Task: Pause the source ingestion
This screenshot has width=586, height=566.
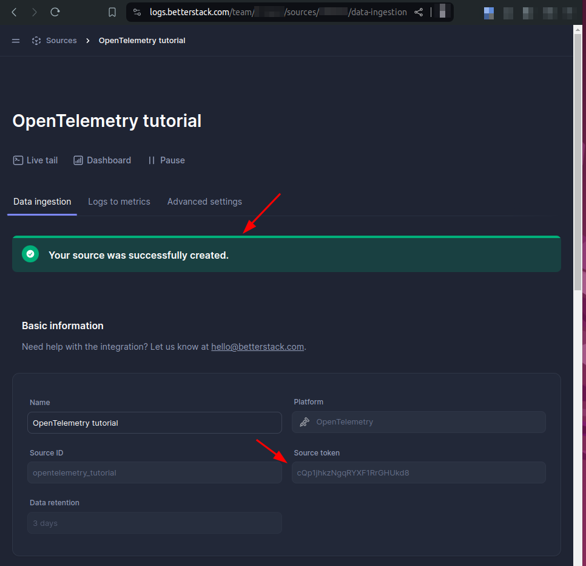Action: 167,160
